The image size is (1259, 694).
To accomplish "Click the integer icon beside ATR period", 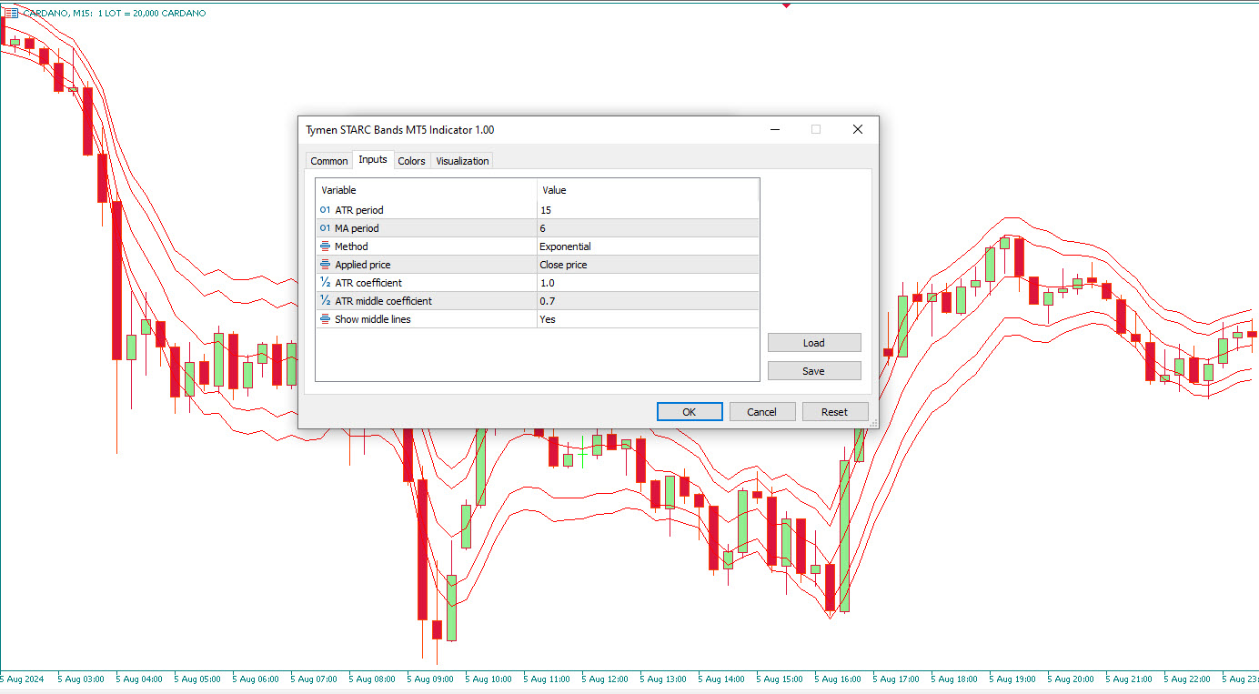I will pos(325,210).
